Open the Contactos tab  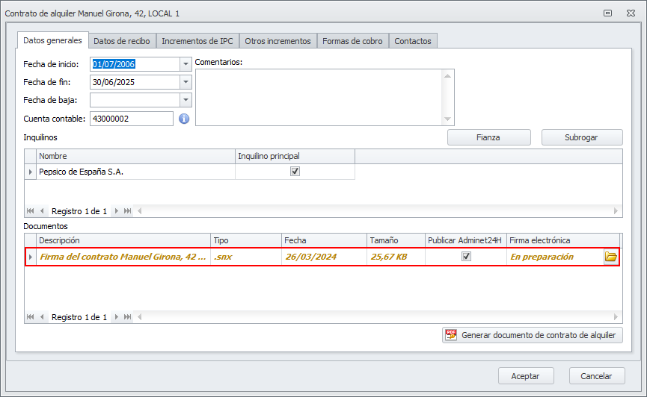coord(413,41)
